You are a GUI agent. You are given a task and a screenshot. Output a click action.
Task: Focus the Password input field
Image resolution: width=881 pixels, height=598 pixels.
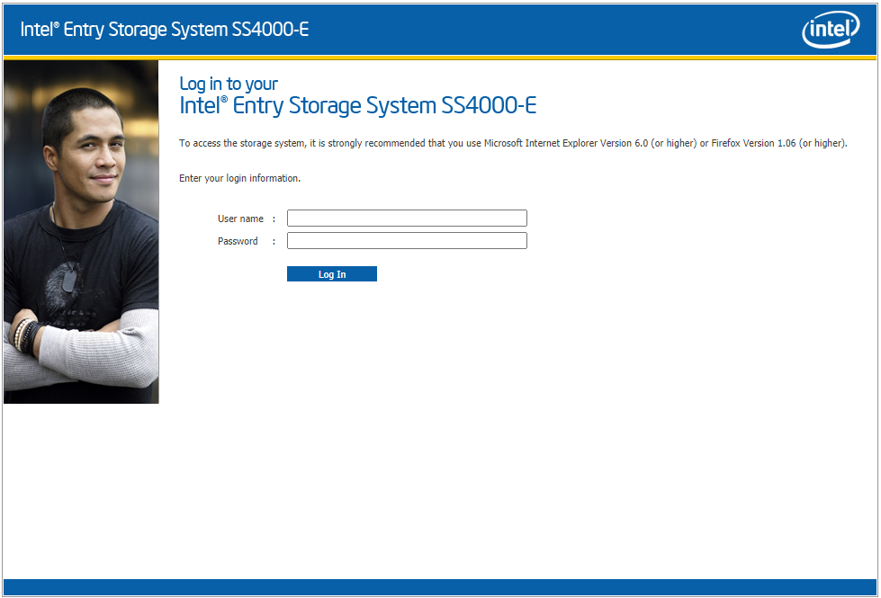coord(407,240)
